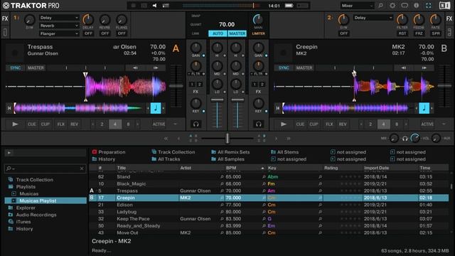Click the speech bubble icon in header

click(x=405, y=6)
